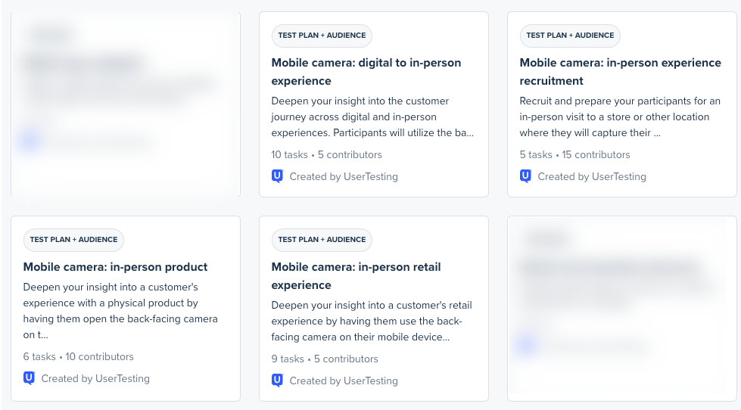741x410 pixels.
Task: Click Test Plan + Audience badge on retail experience card
Action: tap(322, 240)
